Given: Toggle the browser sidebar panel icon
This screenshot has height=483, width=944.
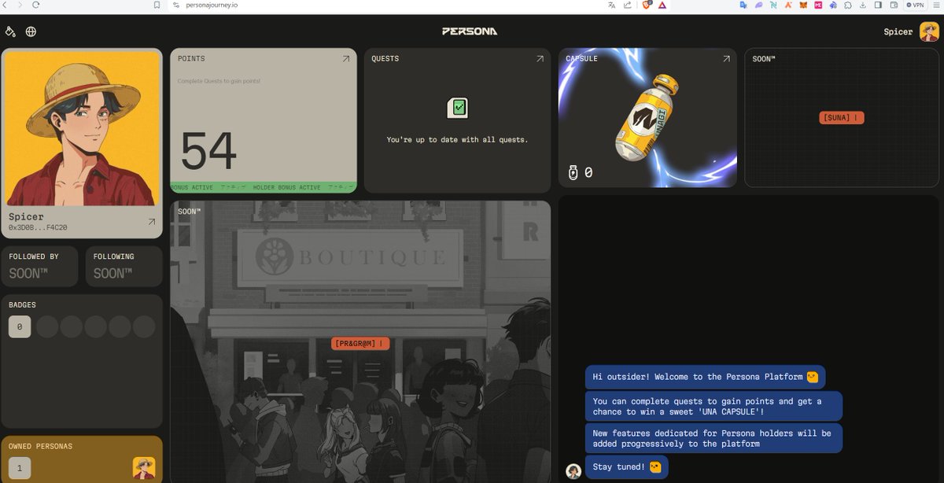Looking at the screenshot, I should [878, 5].
